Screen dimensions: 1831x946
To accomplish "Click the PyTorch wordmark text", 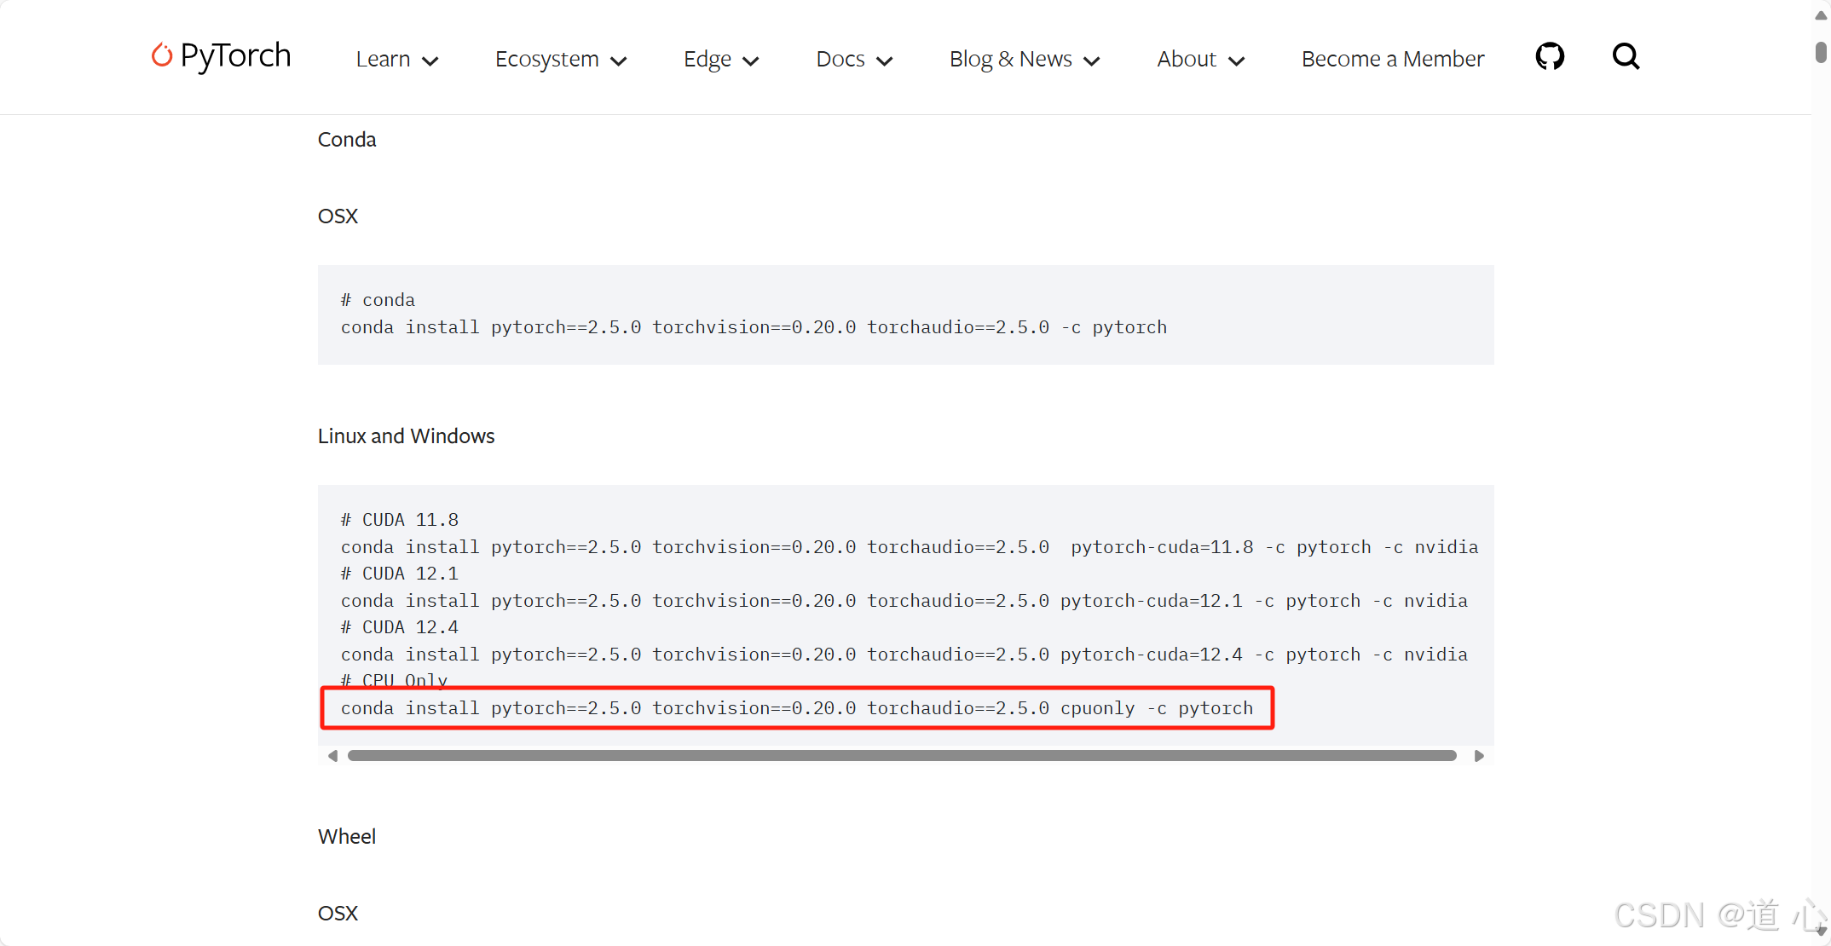I will (x=235, y=56).
